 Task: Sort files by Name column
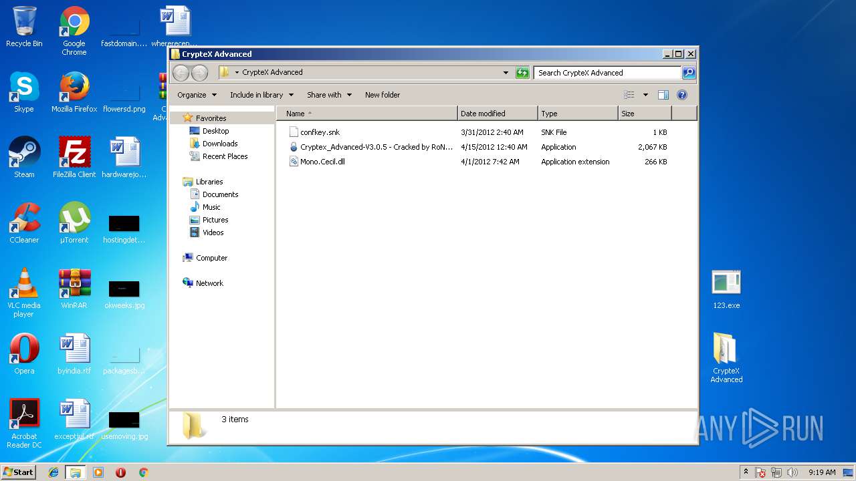pos(367,114)
